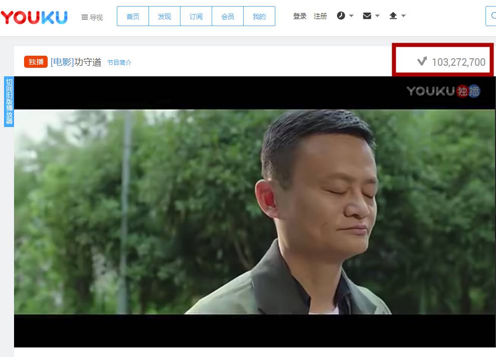Open the 节目简介 link
Screen dimensions: 496x357
pos(119,63)
